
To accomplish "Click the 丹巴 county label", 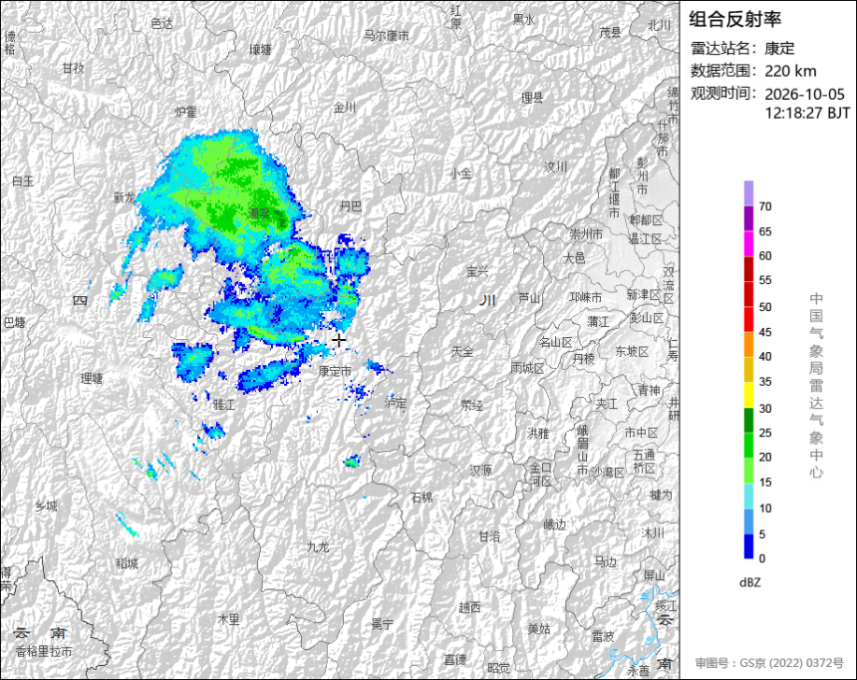I will (x=351, y=206).
